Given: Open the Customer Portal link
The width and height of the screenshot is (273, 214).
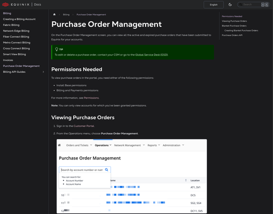Looking at the screenshot, I should [84, 126].
